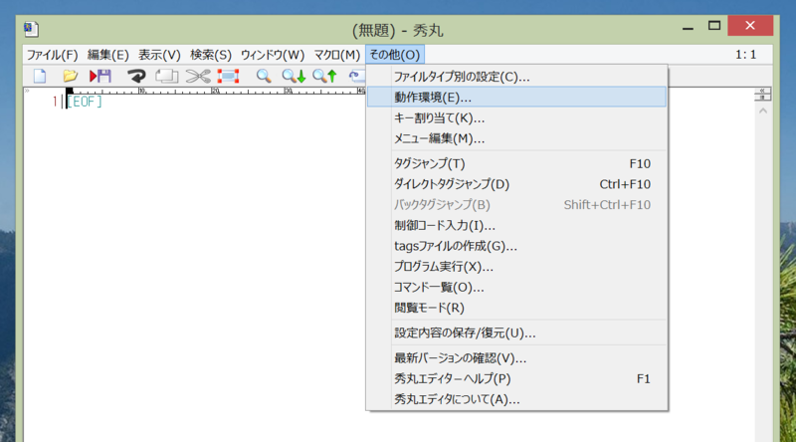The height and width of the screenshot is (442, 796).
Task: Click the select-all icon with red corner handles
Action: tap(229, 77)
